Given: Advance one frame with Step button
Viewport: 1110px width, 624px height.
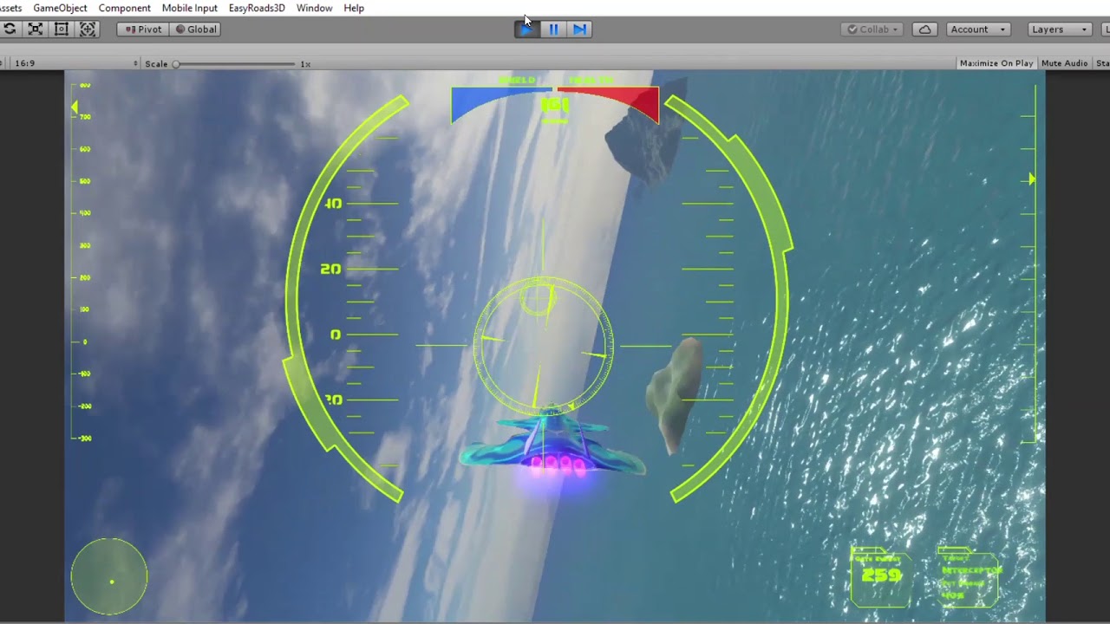Looking at the screenshot, I should click(x=580, y=29).
